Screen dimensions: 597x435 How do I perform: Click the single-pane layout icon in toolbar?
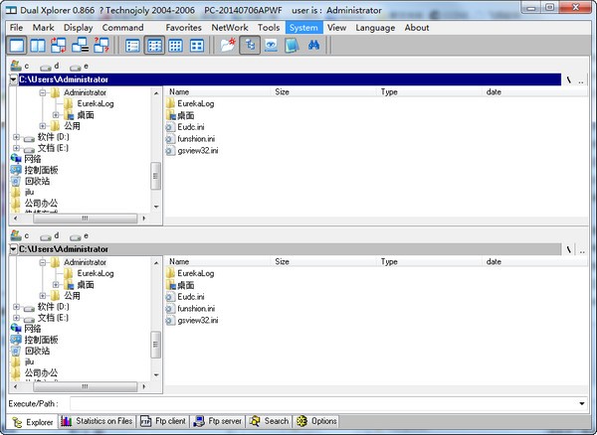pyautogui.click(x=17, y=46)
